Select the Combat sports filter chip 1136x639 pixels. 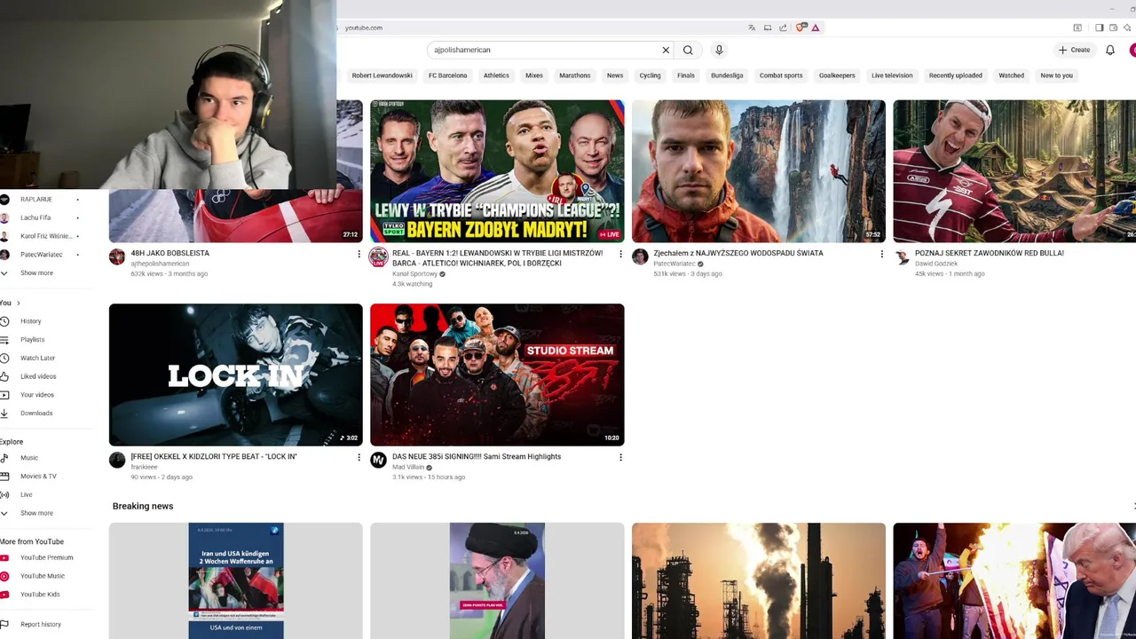pos(781,75)
